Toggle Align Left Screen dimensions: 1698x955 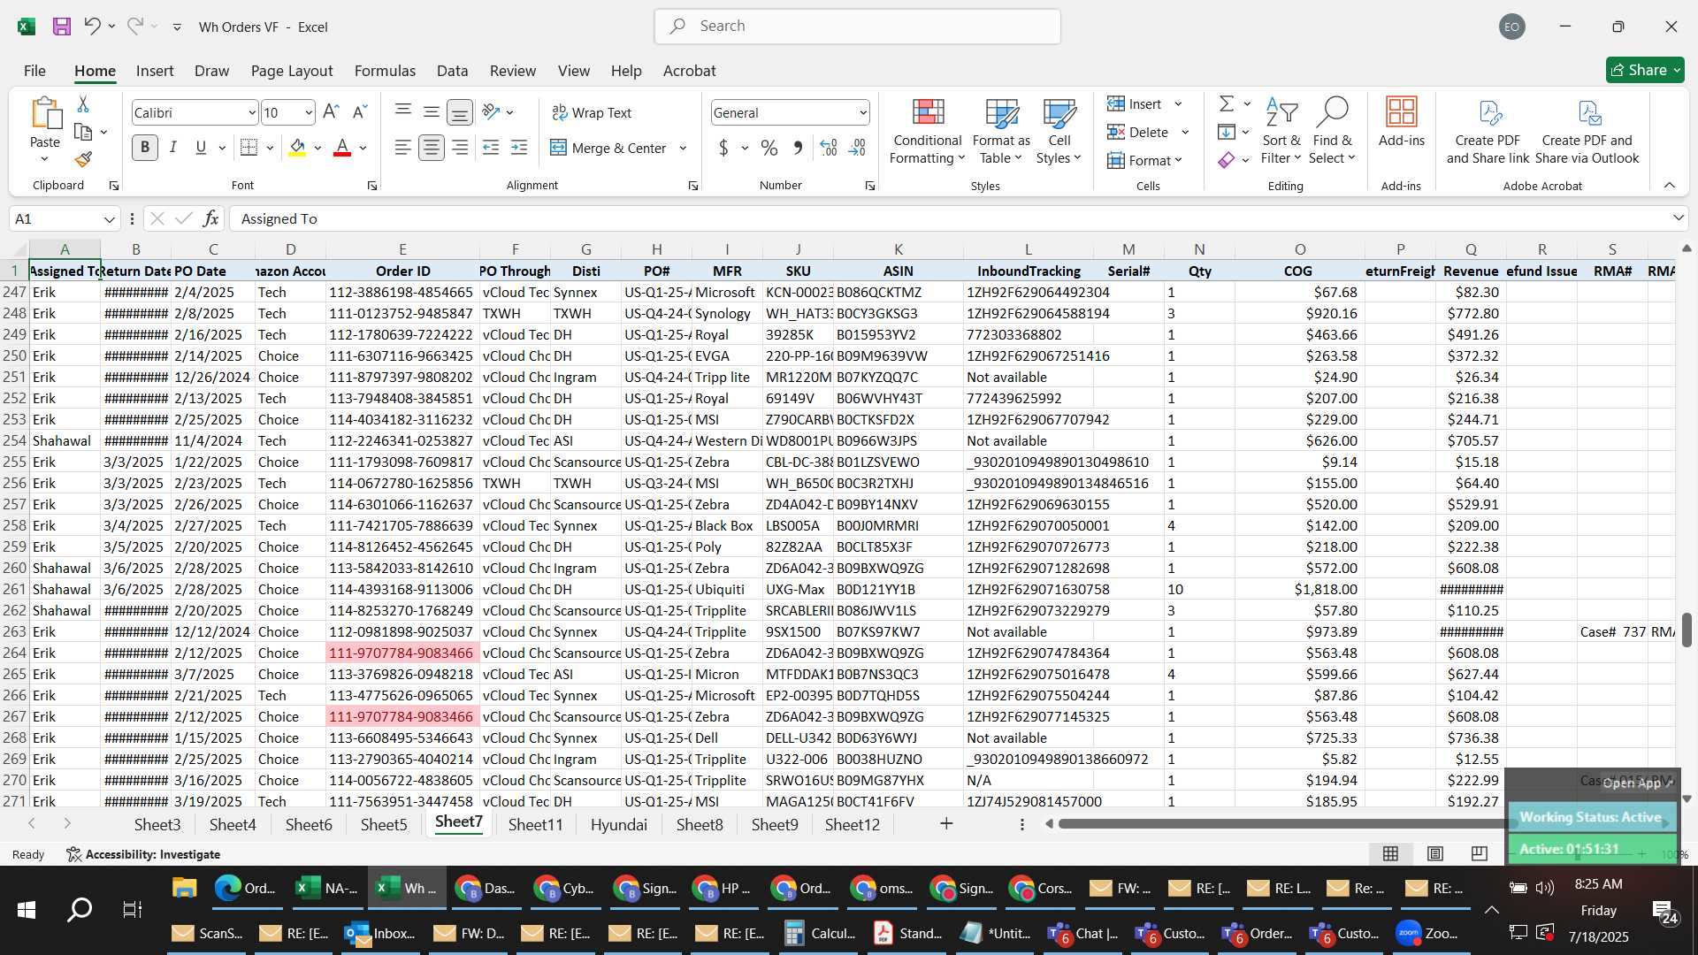coord(403,148)
